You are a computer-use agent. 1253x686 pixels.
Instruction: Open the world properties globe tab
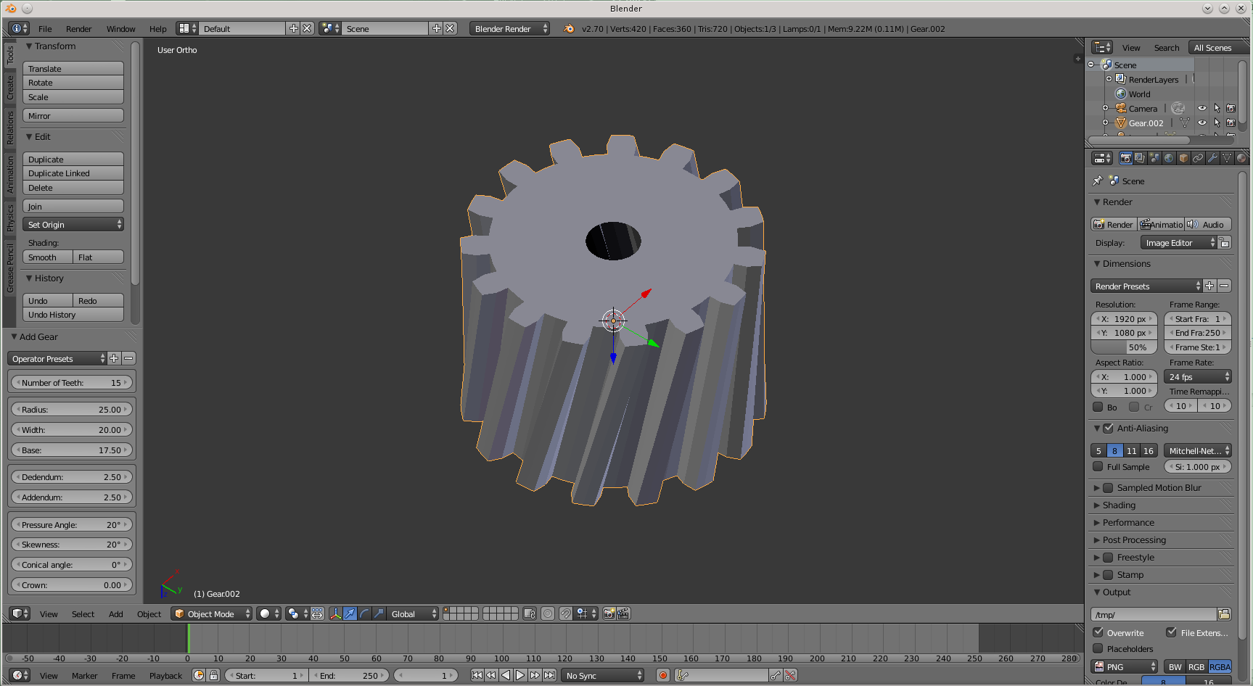point(1169,158)
